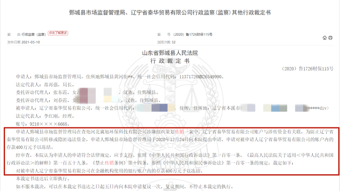340x191 pixels.
Task: Click the view count 浏览次数 32
Action: pos(166,42)
